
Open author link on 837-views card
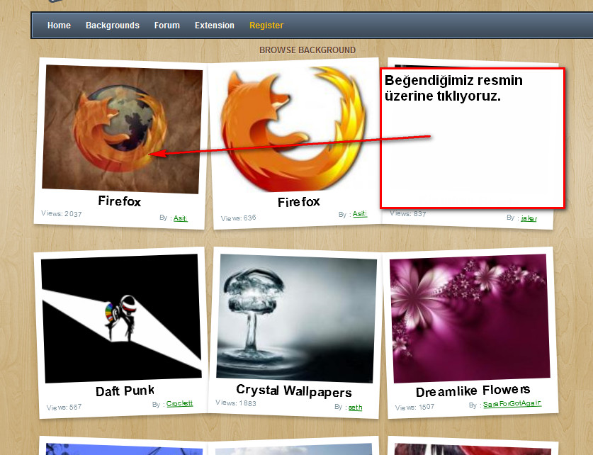click(529, 218)
